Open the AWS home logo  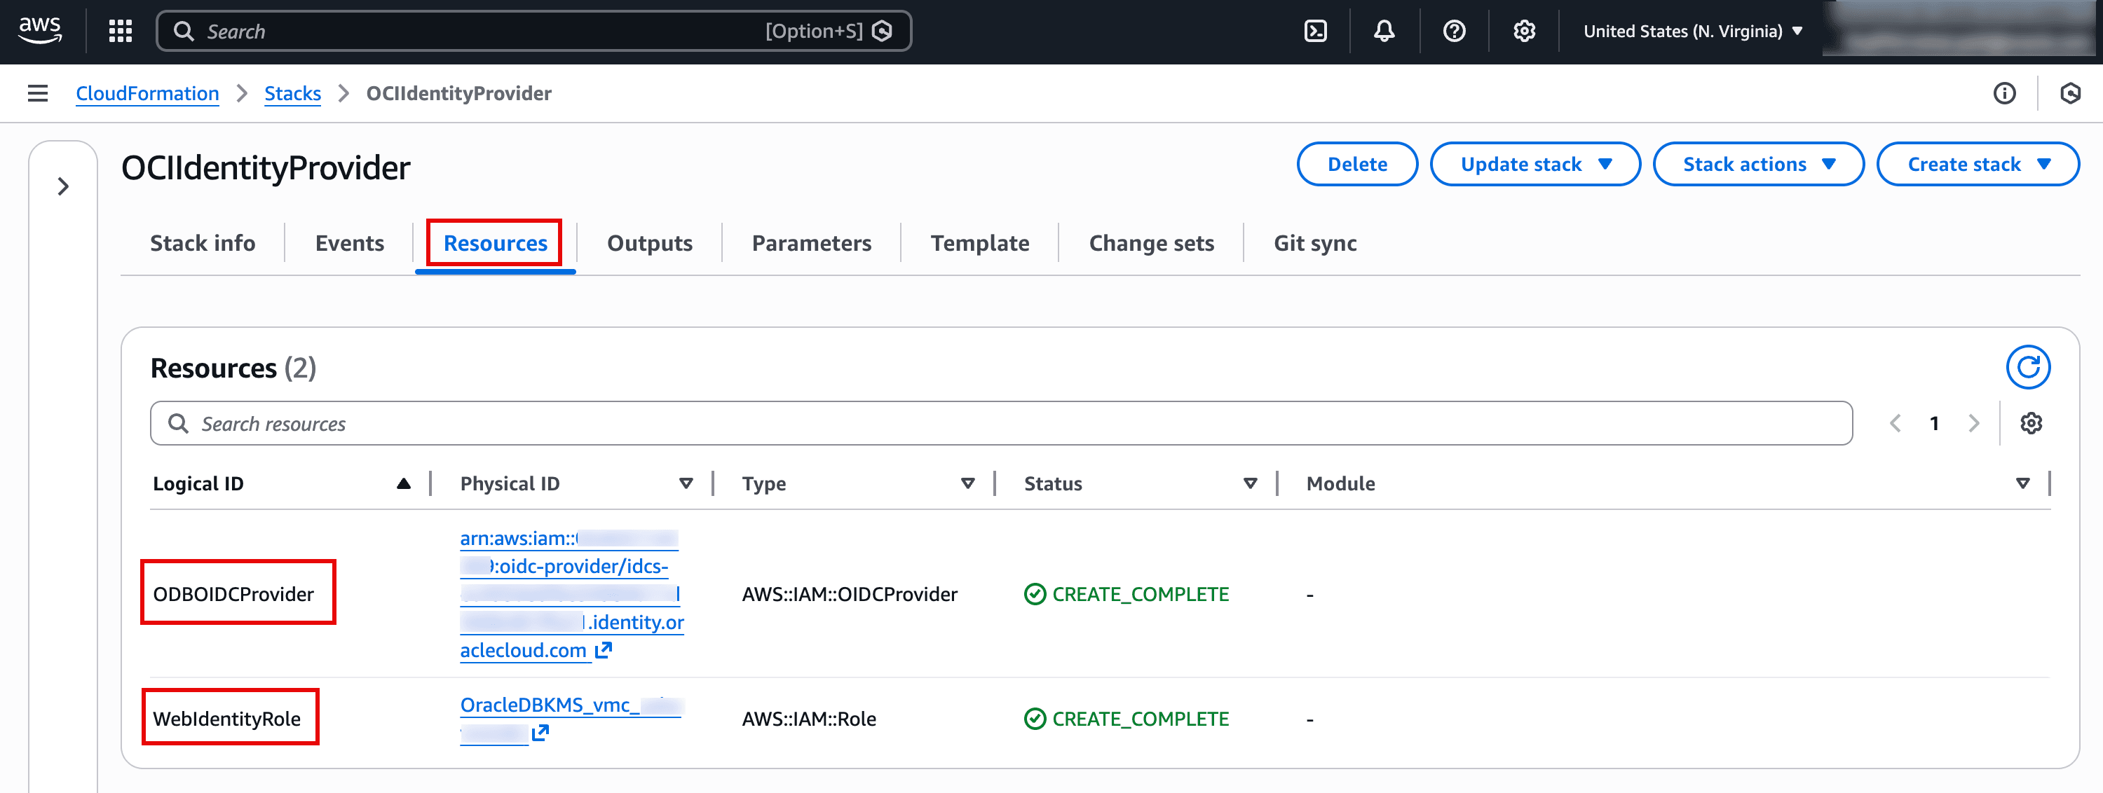coord(40,30)
